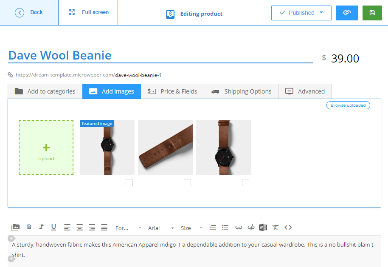Toggle italic formatting
This screenshot has height=267, width=388.
tap(41, 227)
